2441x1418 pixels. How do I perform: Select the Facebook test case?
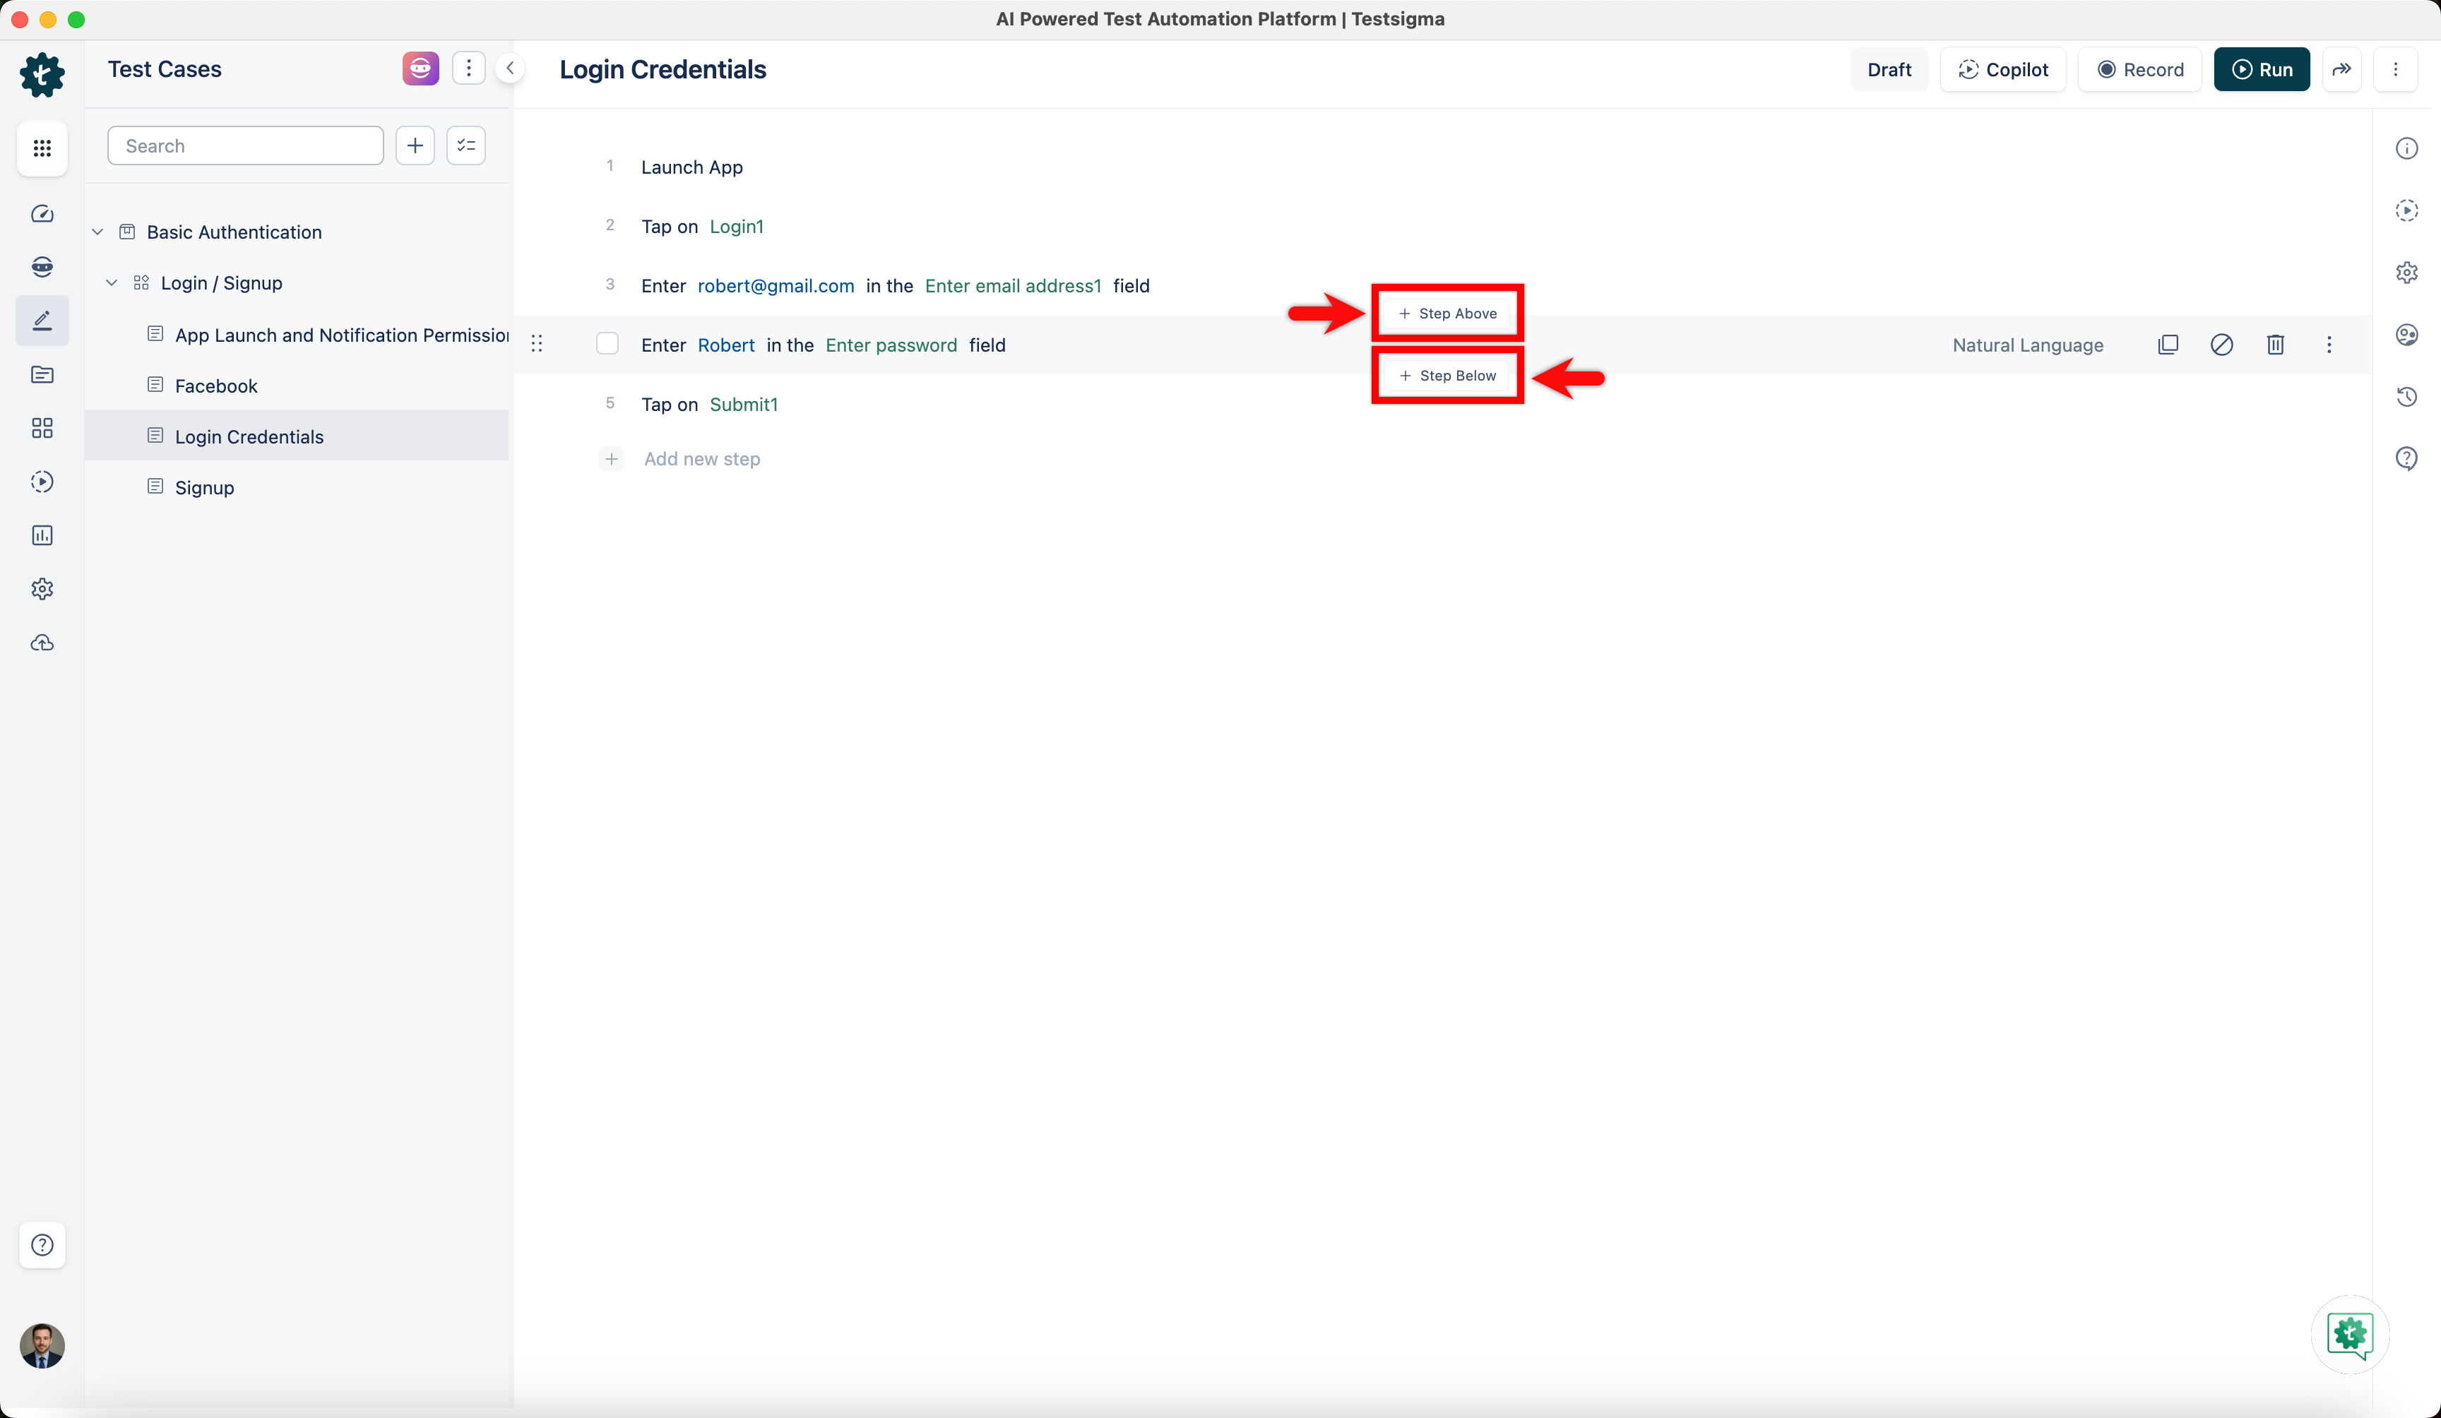(x=216, y=386)
